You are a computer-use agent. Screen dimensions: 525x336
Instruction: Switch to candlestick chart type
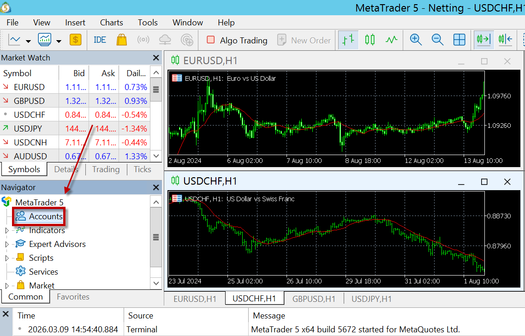coord(370,40)
